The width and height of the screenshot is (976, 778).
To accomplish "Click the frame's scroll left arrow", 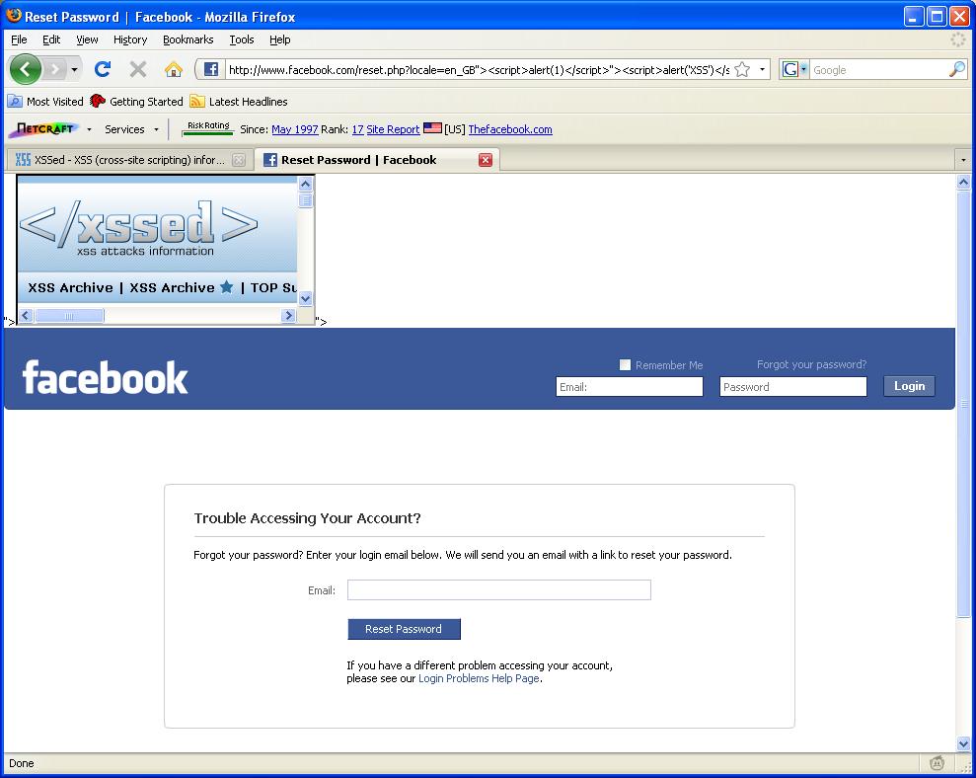I will click(26, 316).
